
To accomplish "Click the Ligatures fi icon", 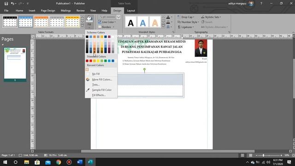I will pos(179,27).
